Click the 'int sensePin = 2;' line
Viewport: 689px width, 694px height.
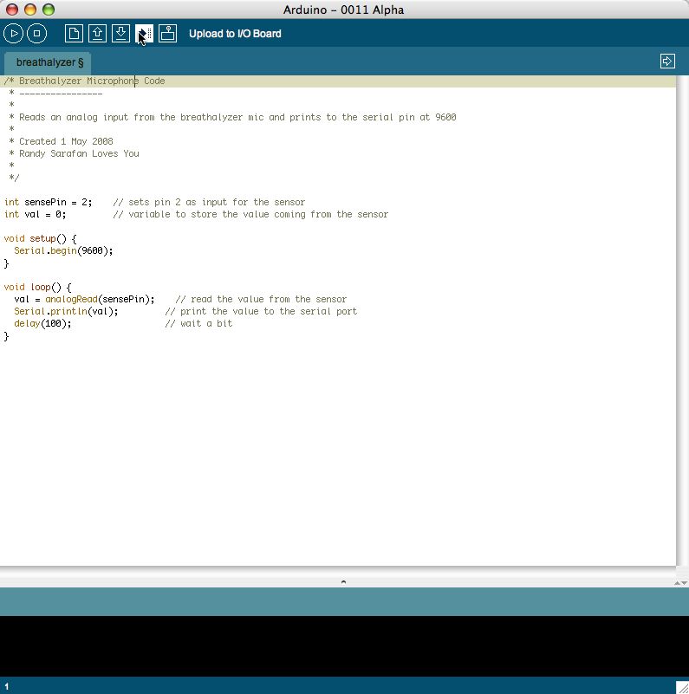point(49,202)
